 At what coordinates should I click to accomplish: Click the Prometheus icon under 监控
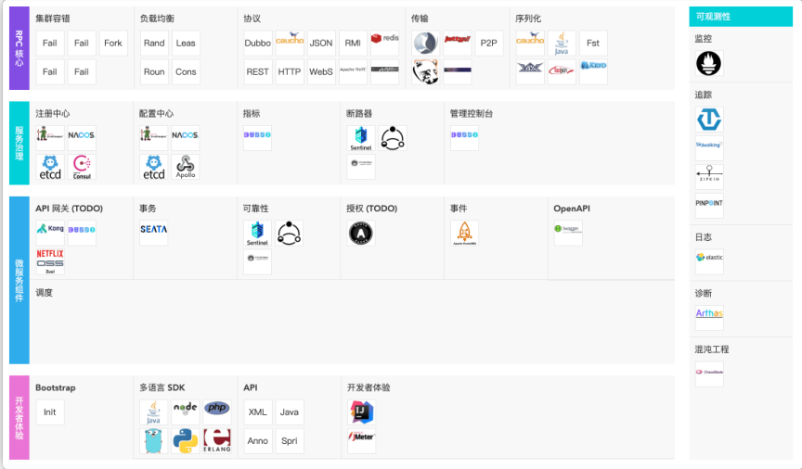point(709,64)
